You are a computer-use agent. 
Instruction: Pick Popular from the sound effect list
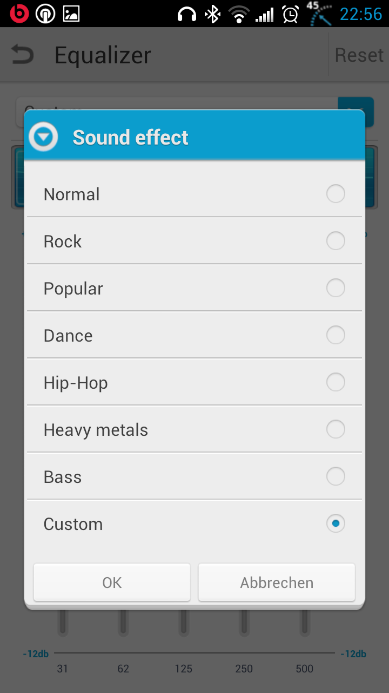coord(194,288)
